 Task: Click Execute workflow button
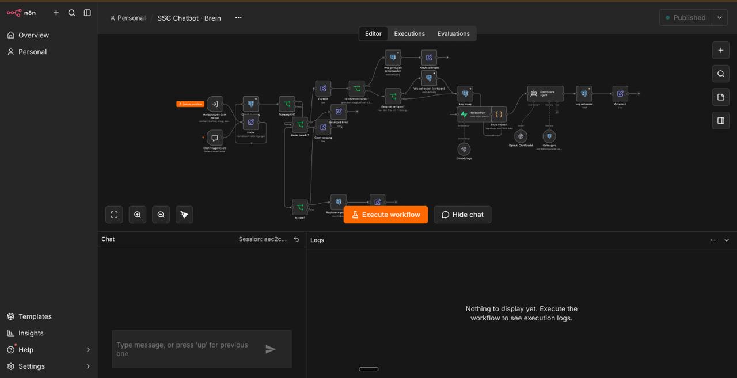(386, 215)
